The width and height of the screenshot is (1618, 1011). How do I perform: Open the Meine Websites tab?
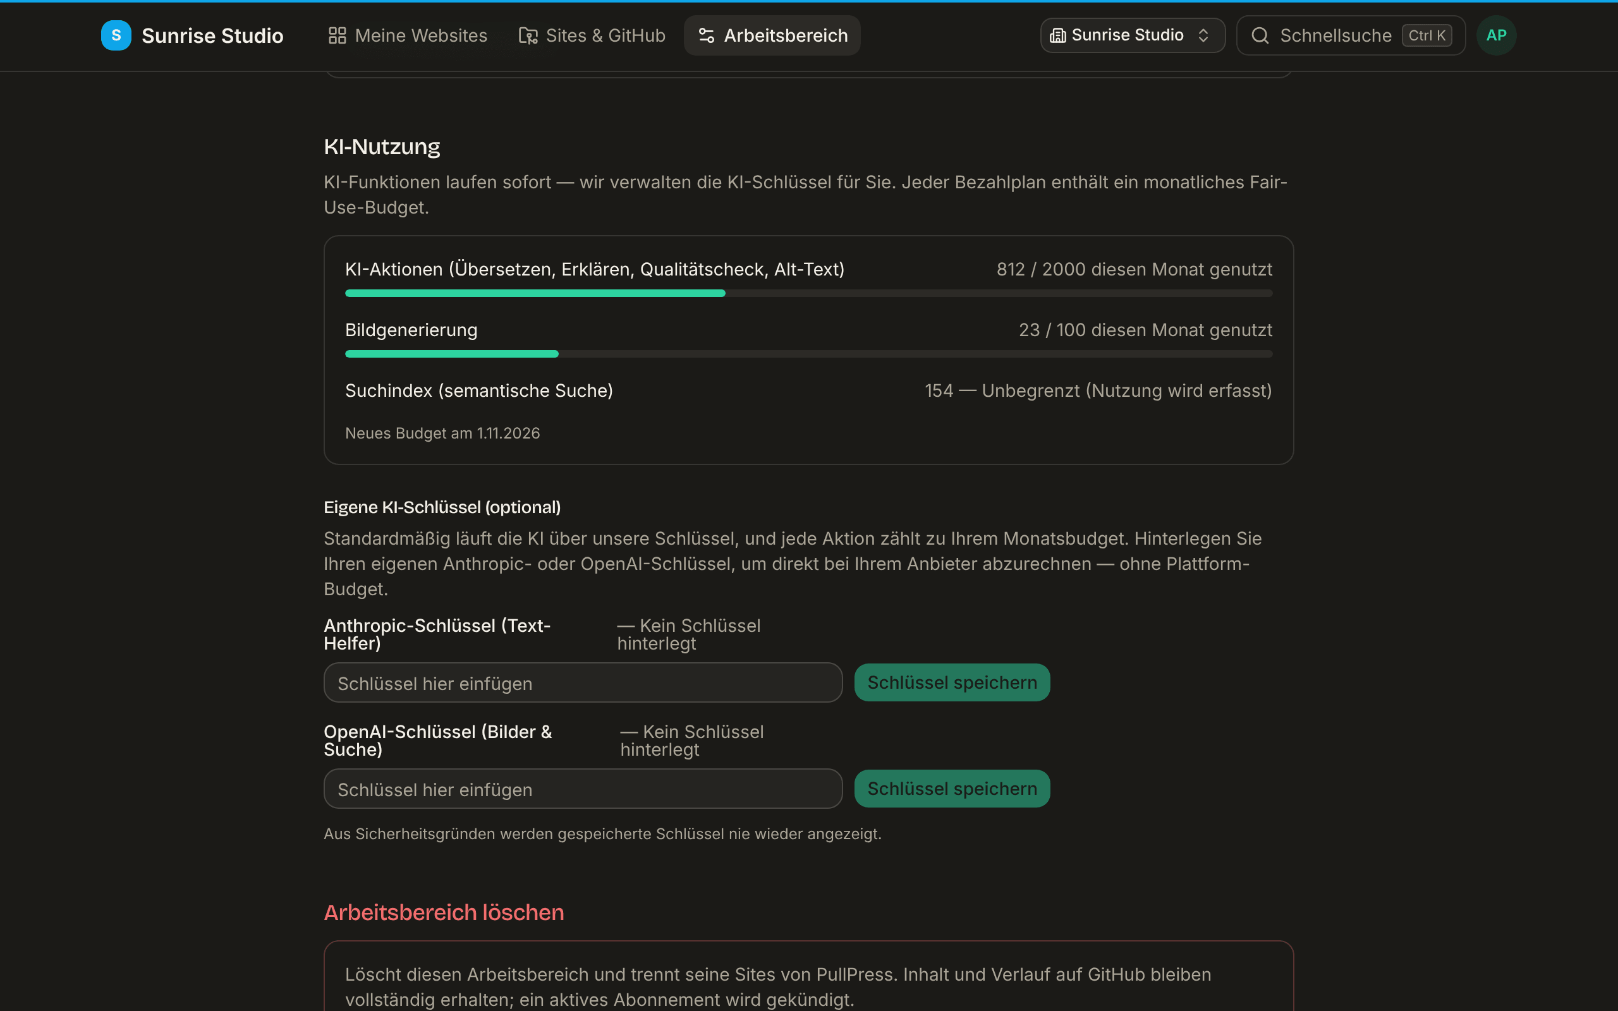(408, 35)
